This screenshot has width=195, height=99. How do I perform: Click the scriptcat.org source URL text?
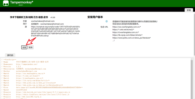coord(56,31)
